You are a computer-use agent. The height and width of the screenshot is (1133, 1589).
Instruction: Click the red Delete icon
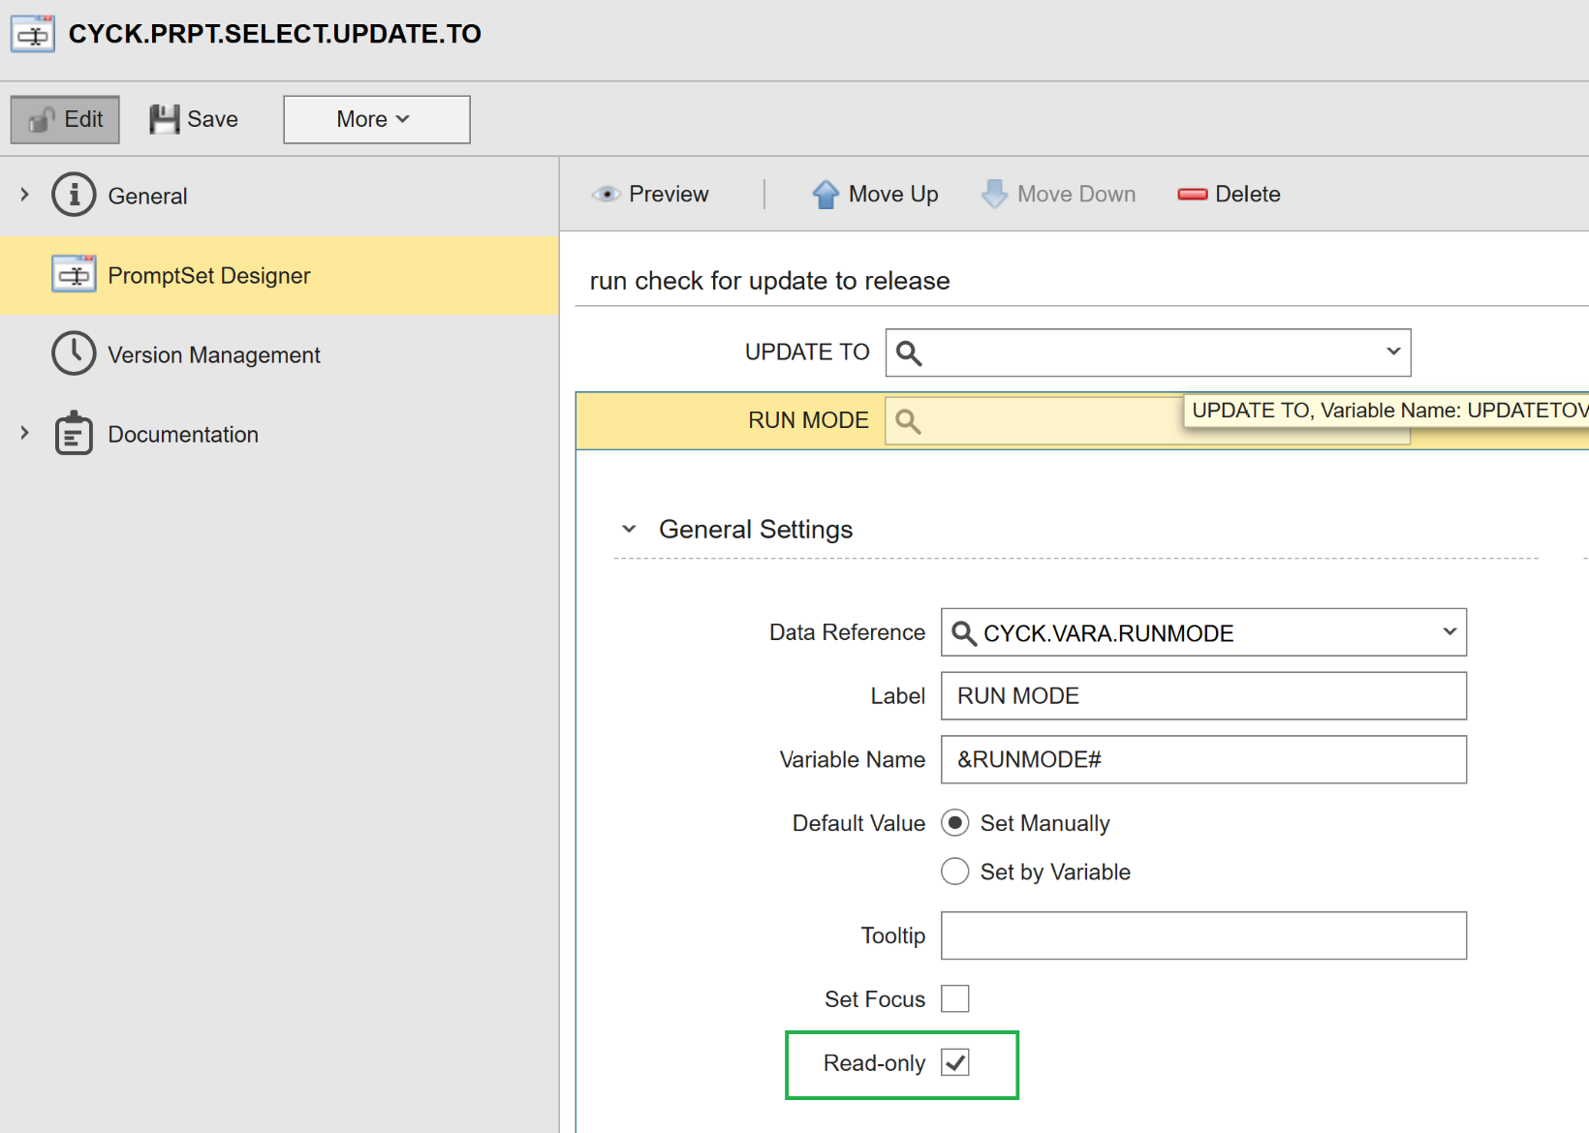coord(1192,195)
